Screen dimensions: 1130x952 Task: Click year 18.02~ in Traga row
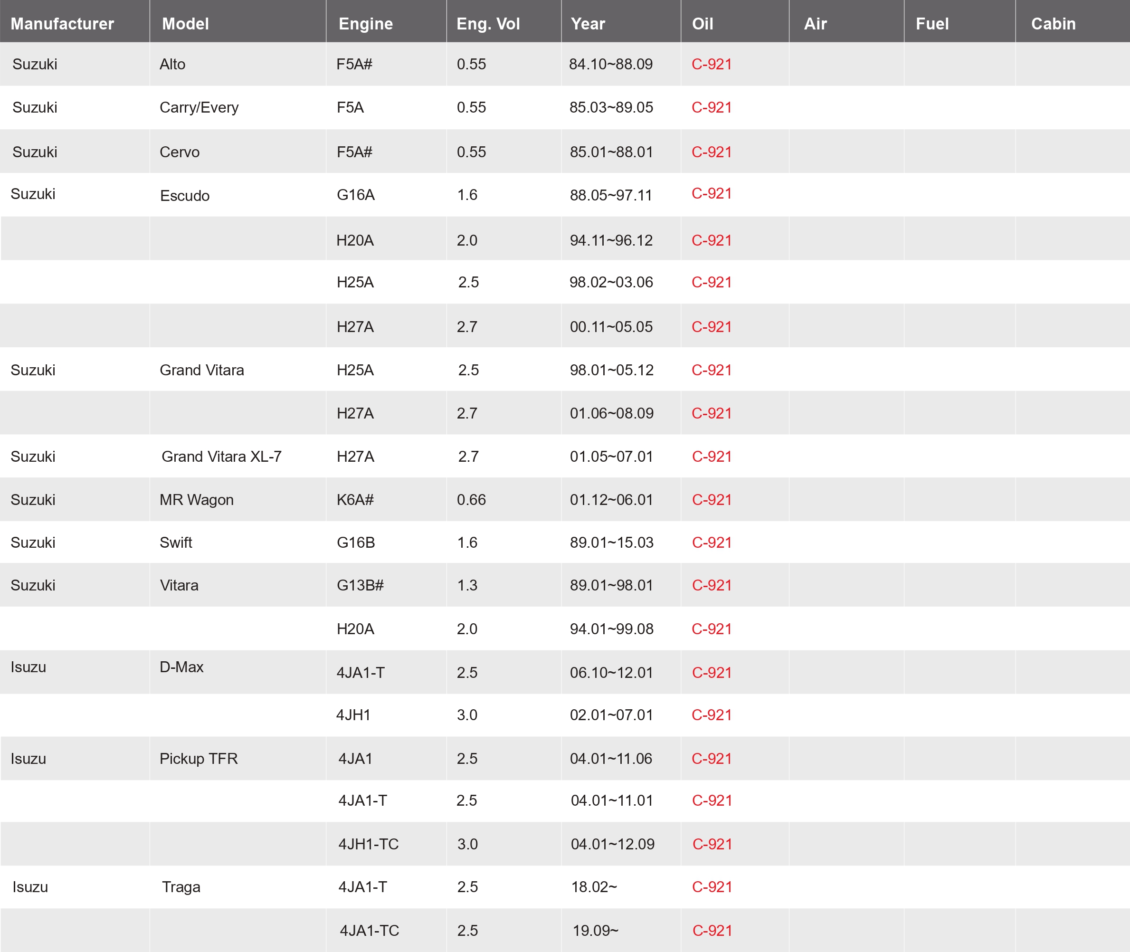point(594,887)
